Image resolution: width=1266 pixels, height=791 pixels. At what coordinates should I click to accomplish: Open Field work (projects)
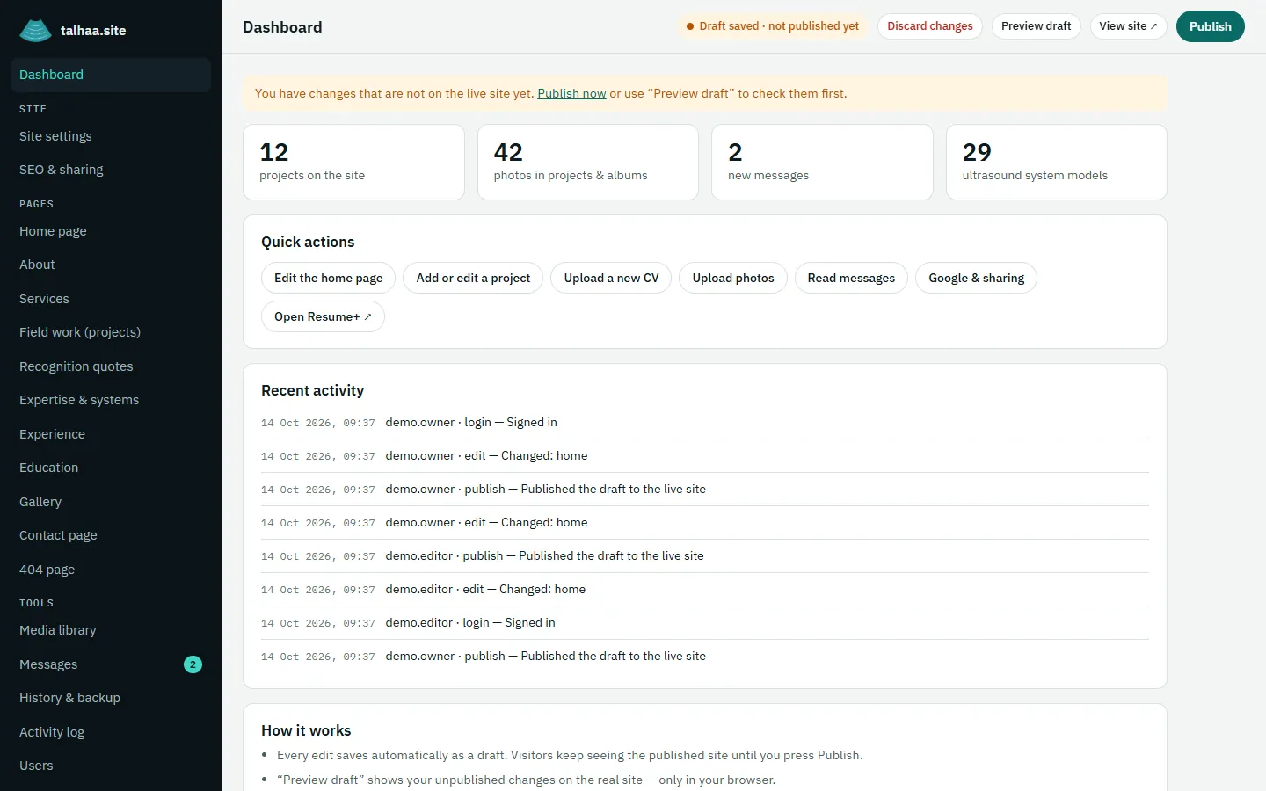[111, 332]
